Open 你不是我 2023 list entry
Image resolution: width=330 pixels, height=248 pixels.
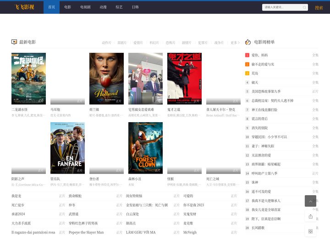[x=193, y=205]
